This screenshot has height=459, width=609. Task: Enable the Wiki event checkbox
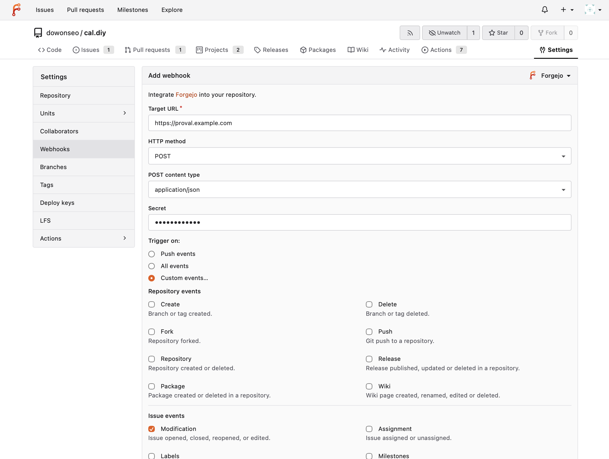tap(369, 386)
